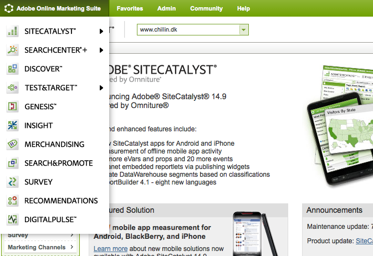Select SURVEY menu entry
The width and height of the screenshot is (373, 256).
pos(54,182)
